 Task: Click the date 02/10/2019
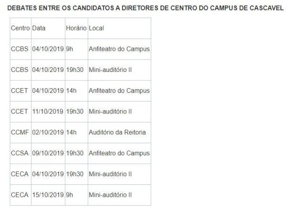[48, 132]
